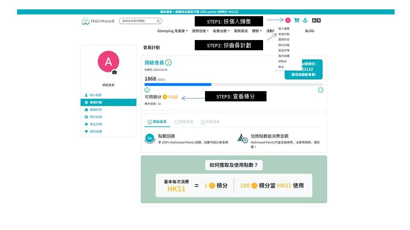Click the Holimood logo
The height and width of the screenshot is (230, 410).
tap(98, 21)
